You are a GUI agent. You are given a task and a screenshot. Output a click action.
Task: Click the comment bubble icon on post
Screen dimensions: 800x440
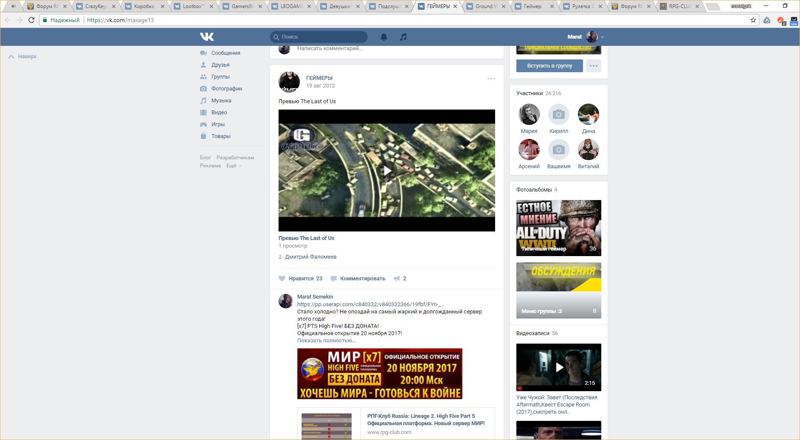coord(334,279)
